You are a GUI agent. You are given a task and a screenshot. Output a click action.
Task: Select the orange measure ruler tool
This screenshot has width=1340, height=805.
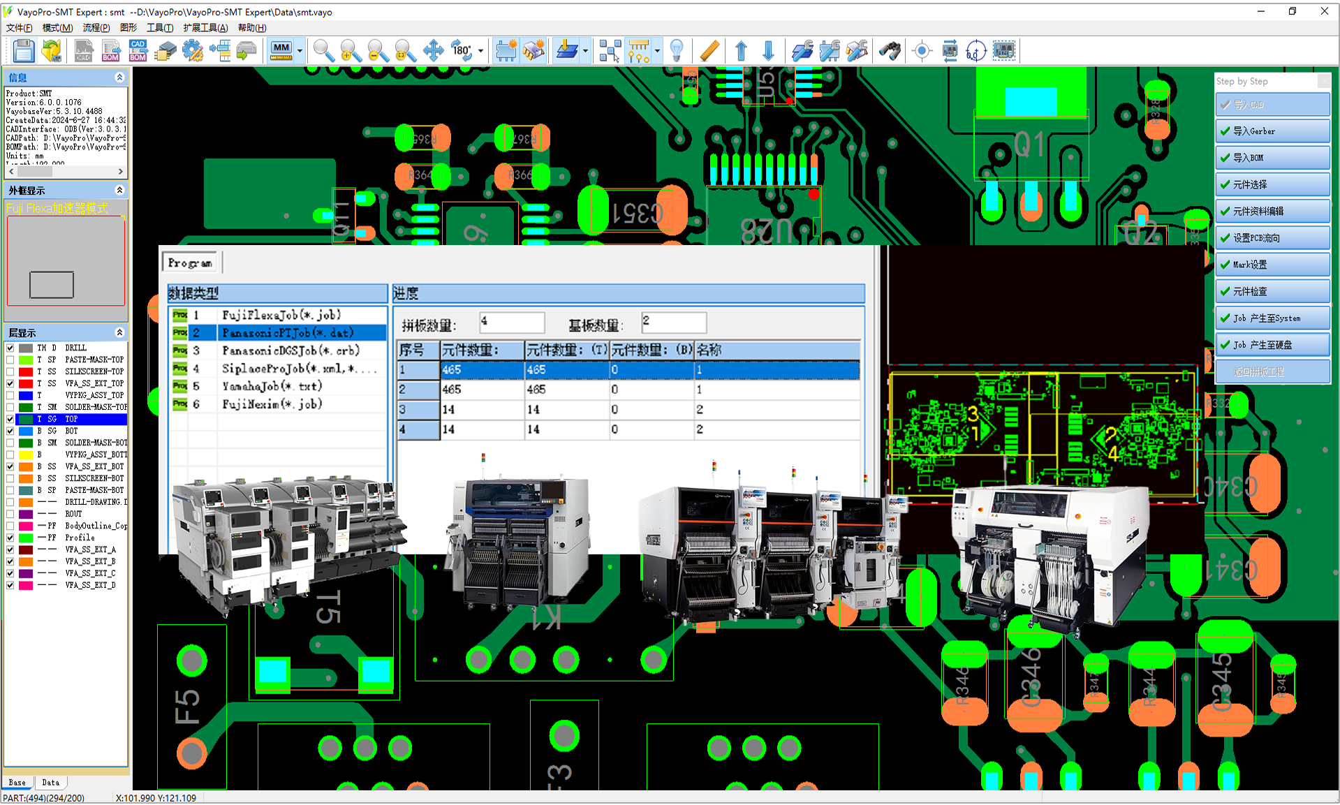(x=709, y=51)
